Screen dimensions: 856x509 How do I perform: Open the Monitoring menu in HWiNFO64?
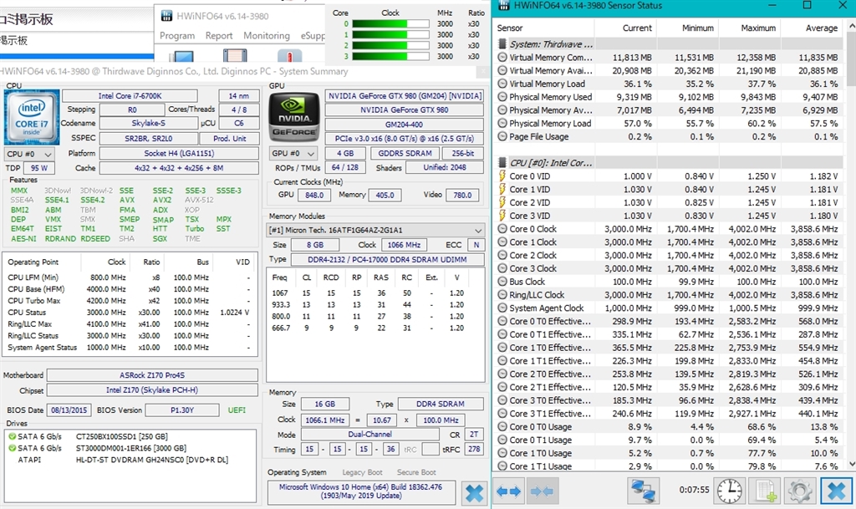pos(267,35)
